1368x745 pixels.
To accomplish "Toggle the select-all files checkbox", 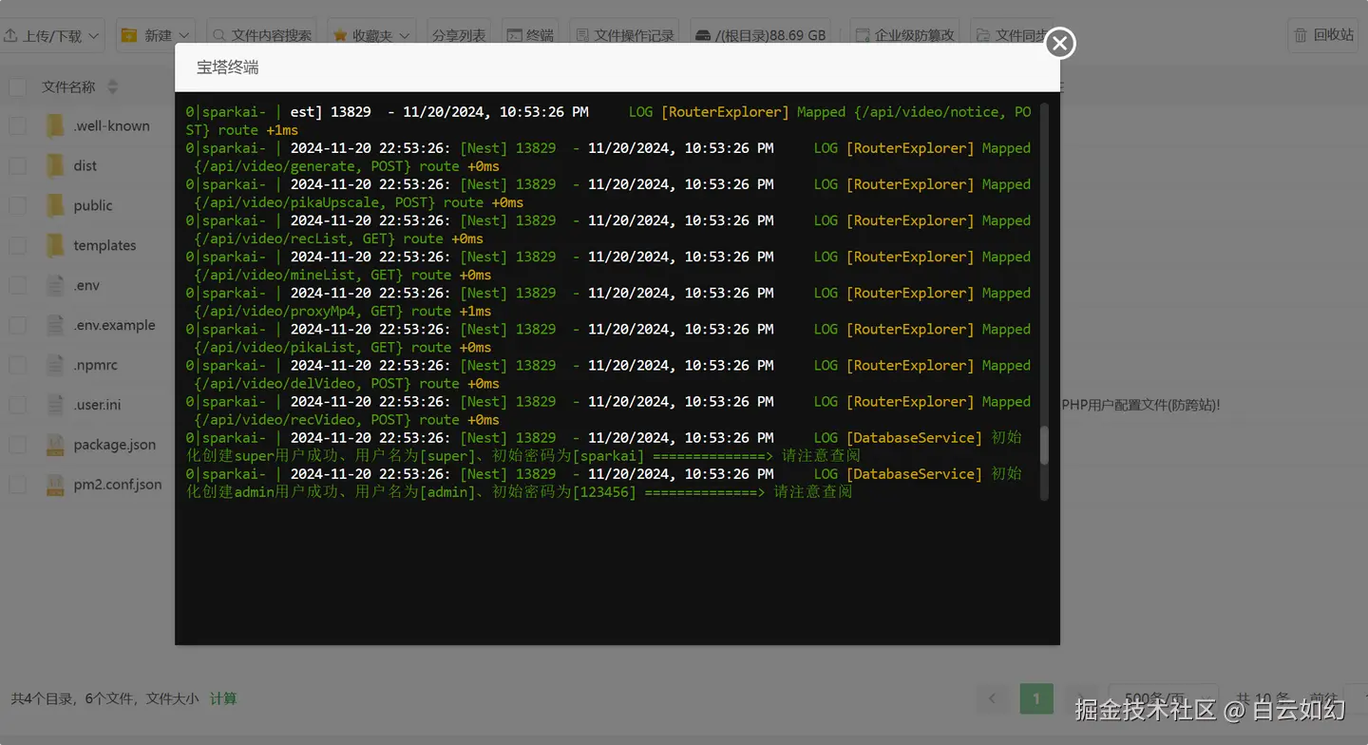I will click(17, 86).
